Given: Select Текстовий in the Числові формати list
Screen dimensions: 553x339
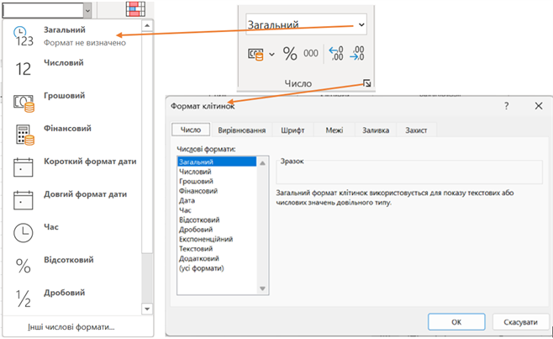Looking at the screenshot, I should (196, 249).
